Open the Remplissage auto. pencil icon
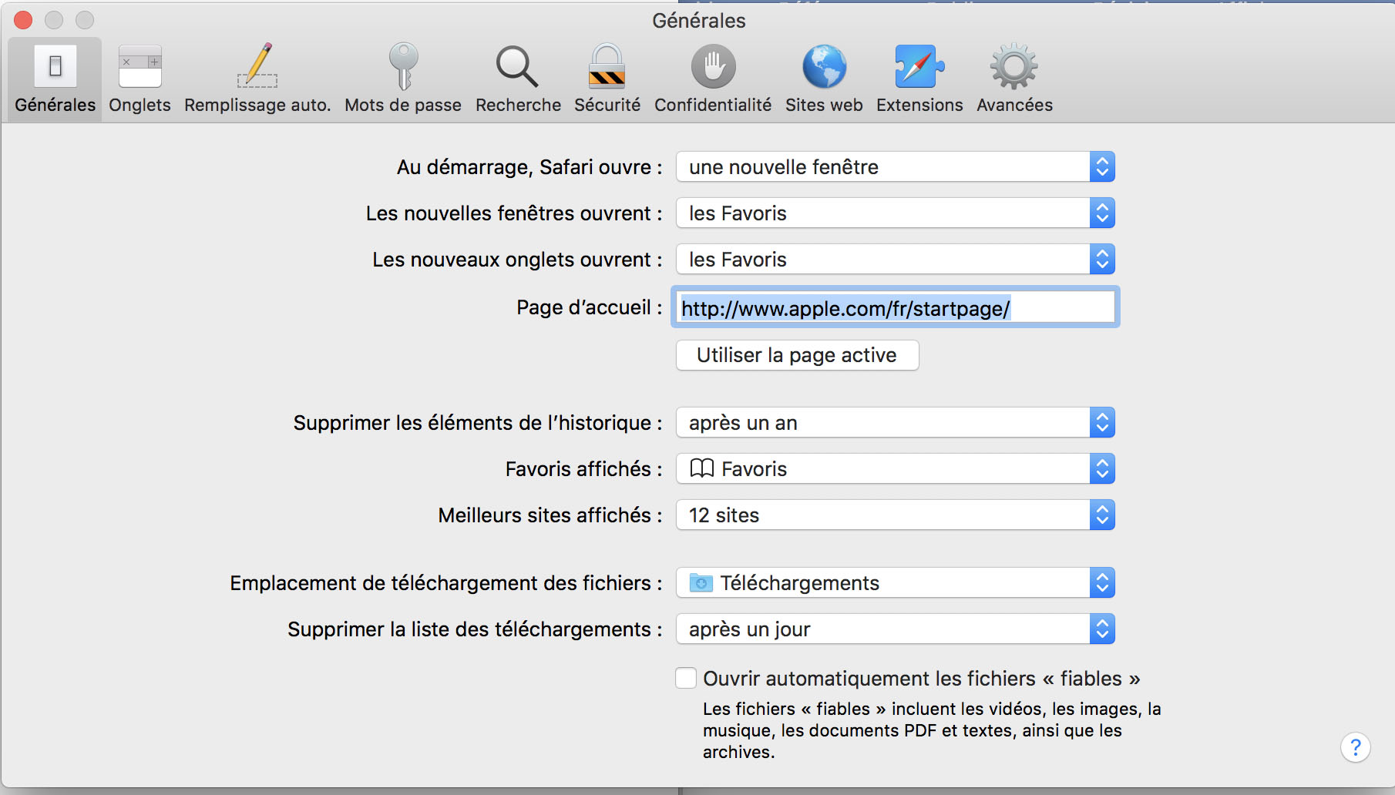 [x=257, y=65]
